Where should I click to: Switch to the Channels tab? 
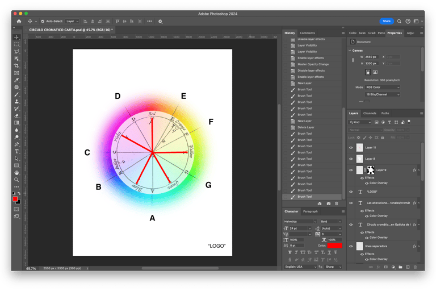point(370,113)
